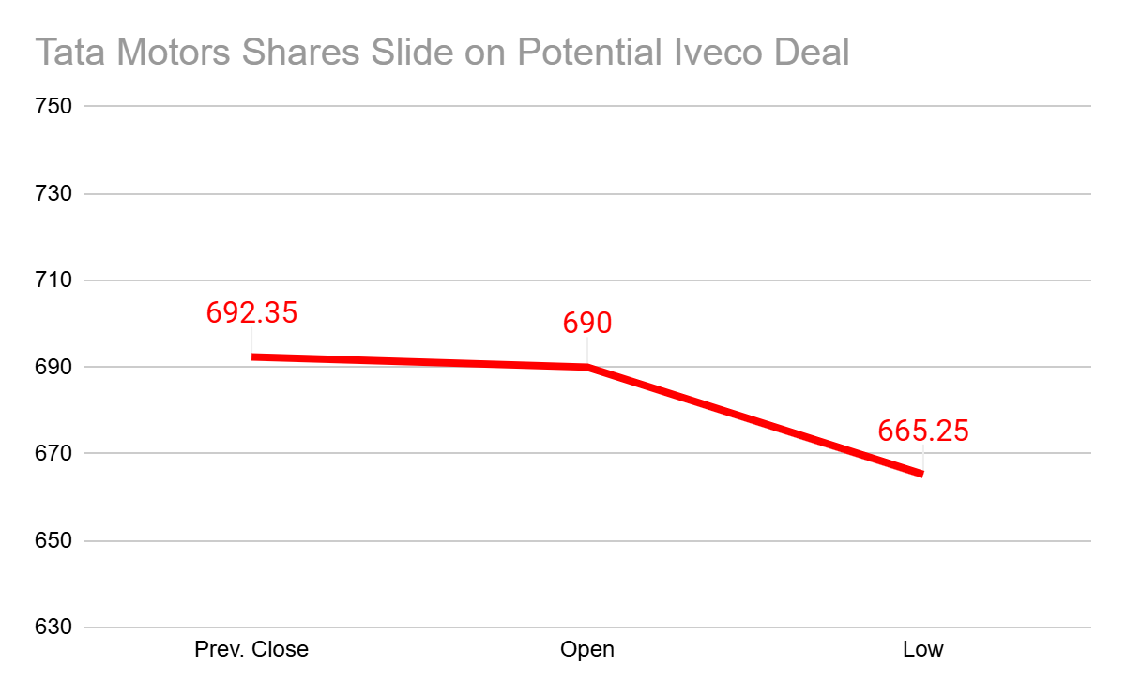Select the 730 y-axis label

(53, 194)
